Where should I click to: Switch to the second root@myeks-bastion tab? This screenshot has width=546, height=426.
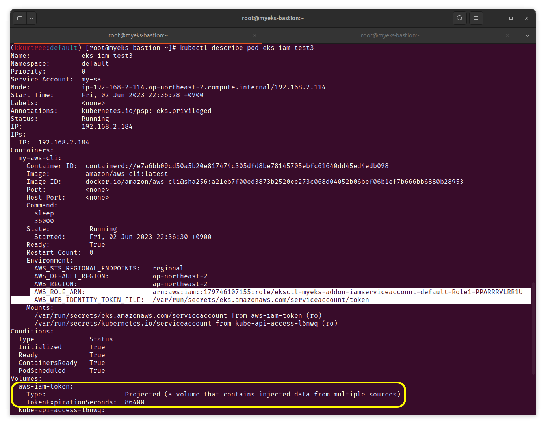pyautogui.click(x=390, y=35)
